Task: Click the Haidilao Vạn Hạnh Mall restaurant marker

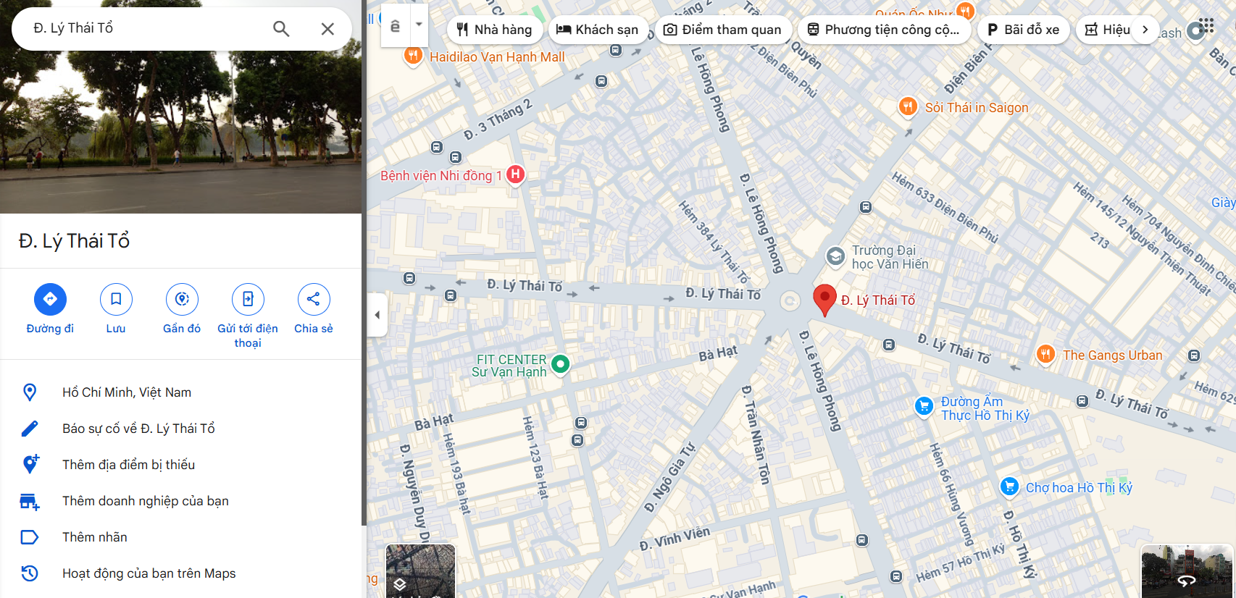Action: [413, 55]
